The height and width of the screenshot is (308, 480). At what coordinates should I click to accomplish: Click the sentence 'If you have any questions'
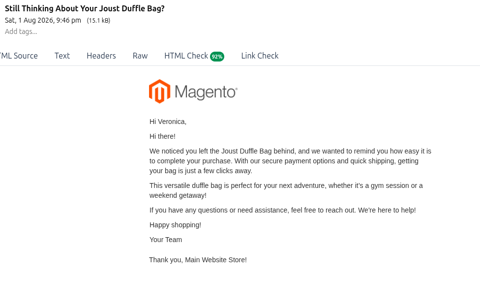pos(283,210)
